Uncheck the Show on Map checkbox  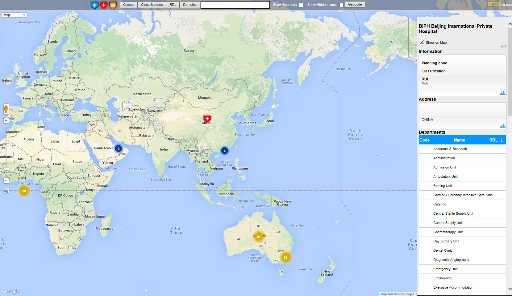[x=422, y=42]
